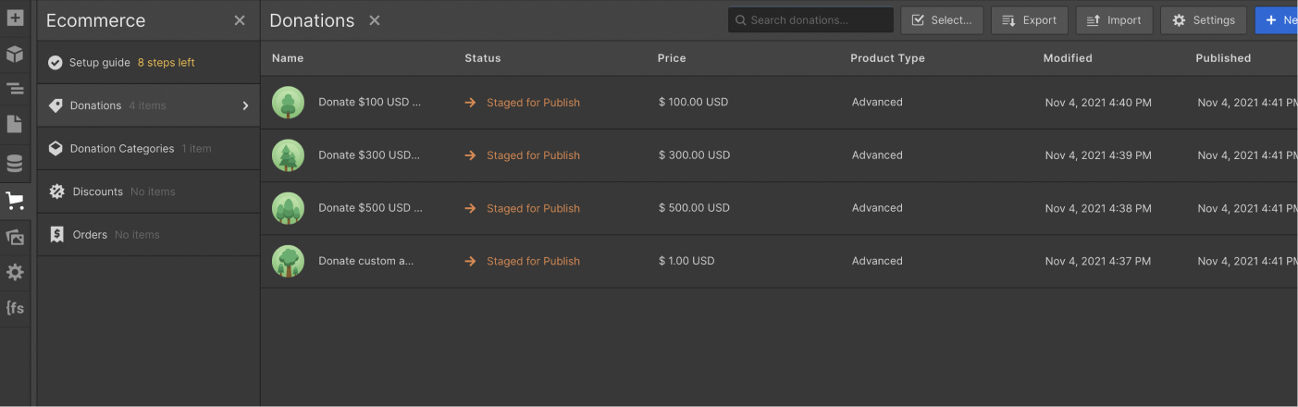The height and width of the screenshot is (407, 1298).
Task: Open the Navigator layers icon
Action: point(15,89)
